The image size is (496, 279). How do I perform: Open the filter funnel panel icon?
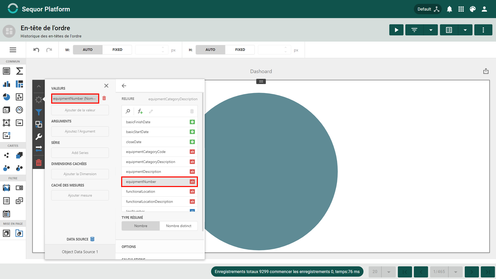39,112
